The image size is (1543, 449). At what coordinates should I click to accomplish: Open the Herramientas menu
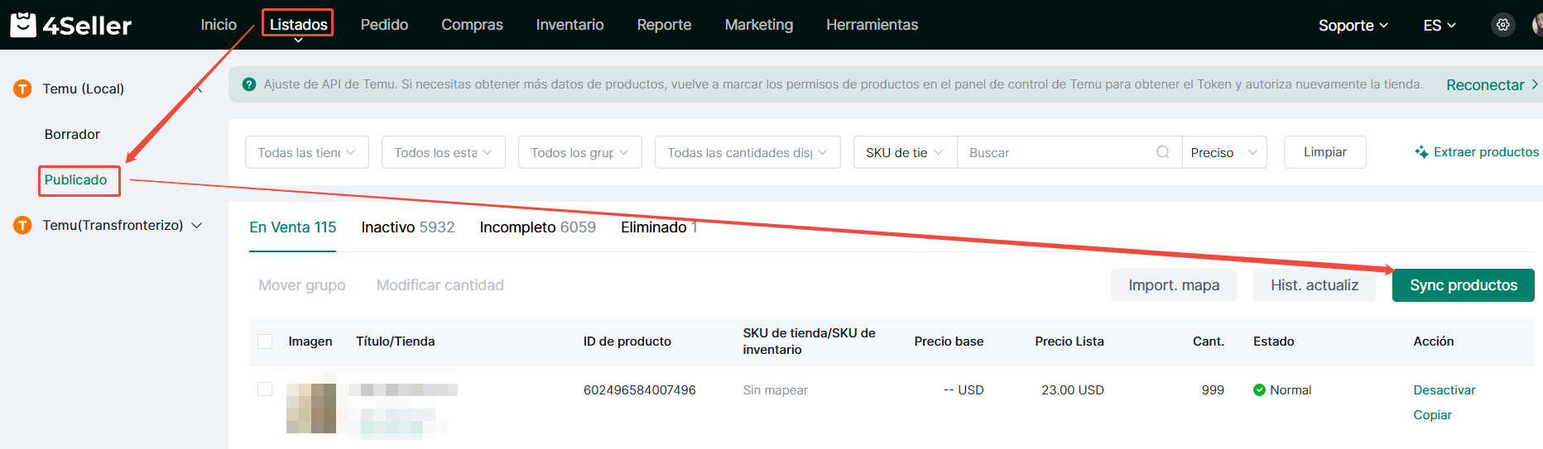click(872, 25)
